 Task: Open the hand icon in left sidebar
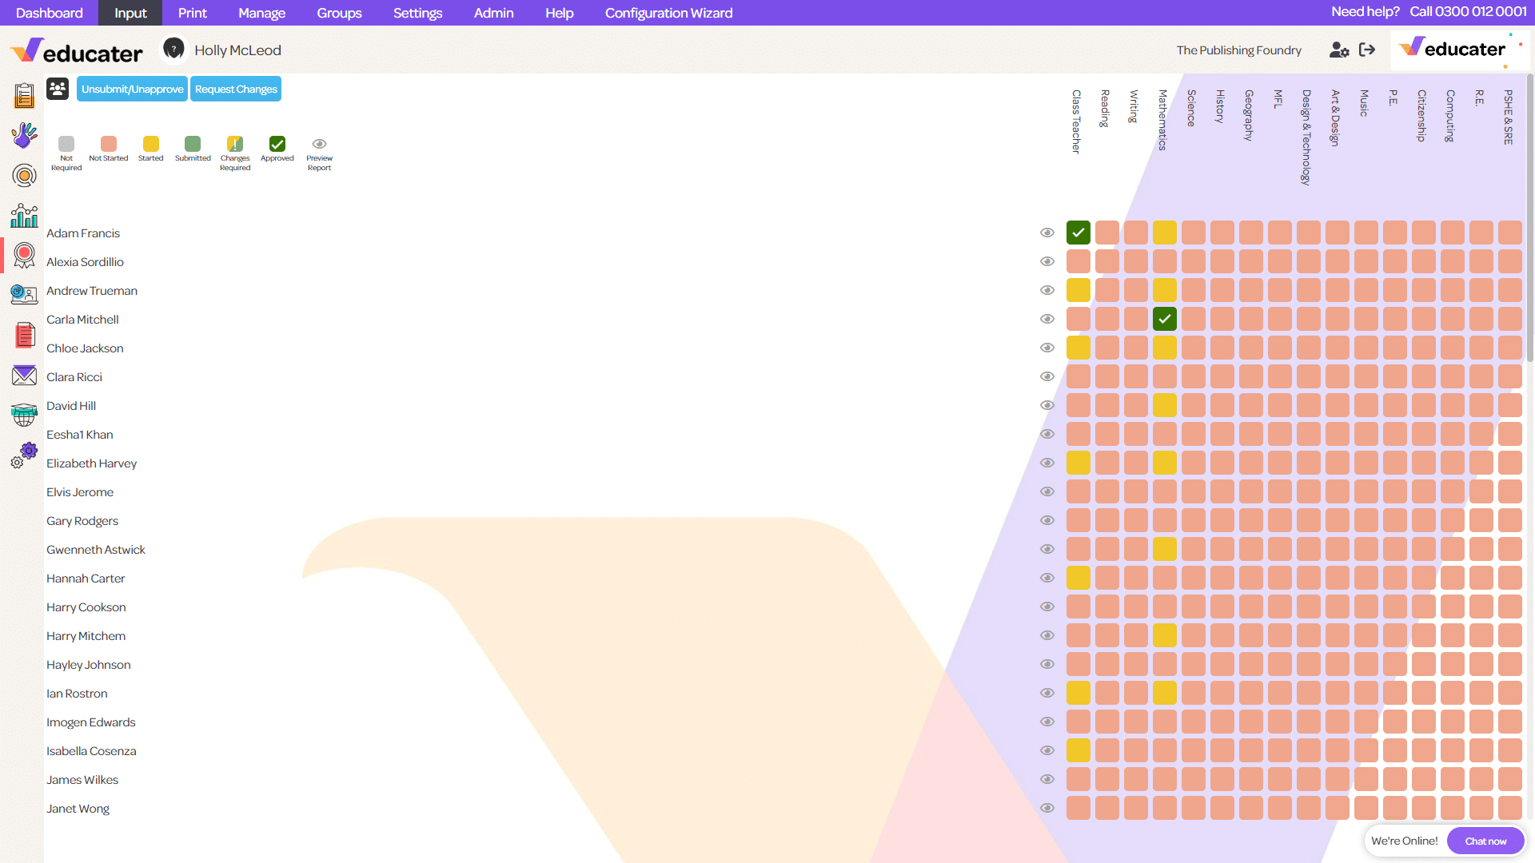click(x=24, y=135)
